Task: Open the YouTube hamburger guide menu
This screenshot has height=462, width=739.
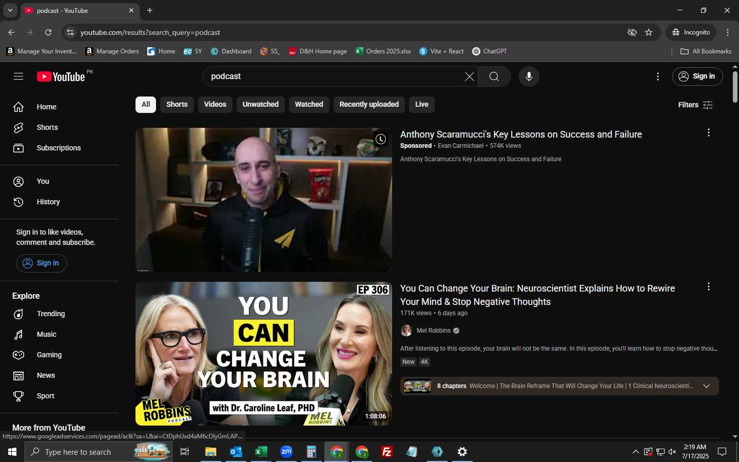Action: point(18,76)
